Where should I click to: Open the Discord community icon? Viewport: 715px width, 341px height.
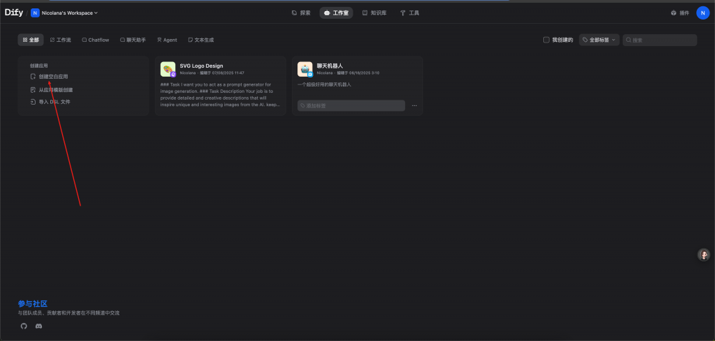(38, 326)
